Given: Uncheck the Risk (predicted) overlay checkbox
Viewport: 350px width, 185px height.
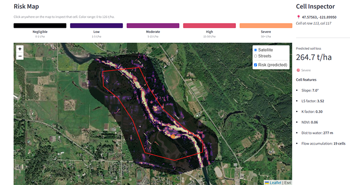Looking at the screenshot, I should 256,65.
